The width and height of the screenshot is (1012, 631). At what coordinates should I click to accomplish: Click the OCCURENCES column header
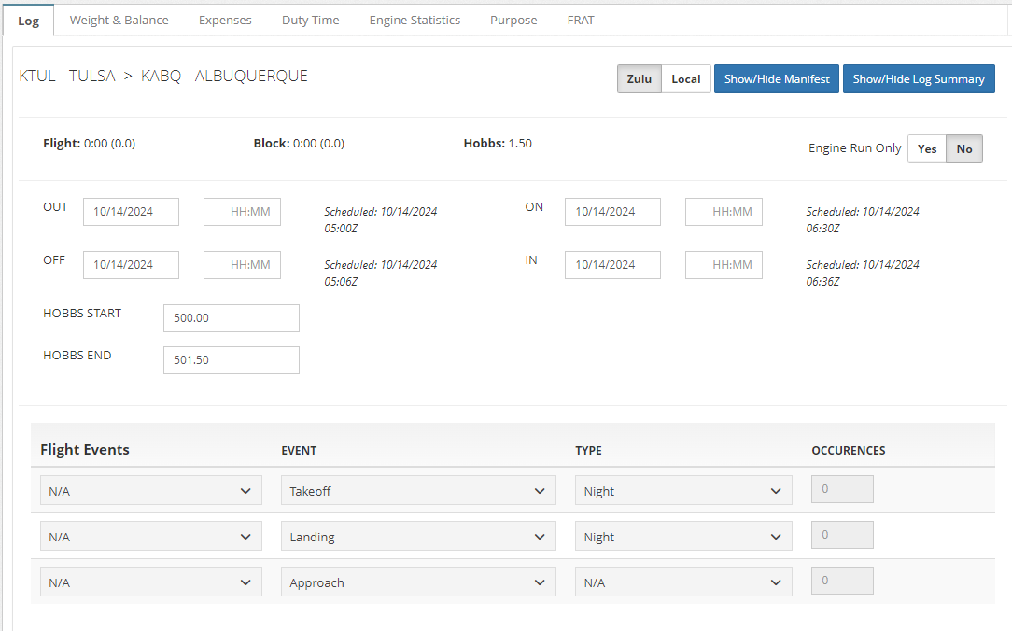tap(849, 450)
